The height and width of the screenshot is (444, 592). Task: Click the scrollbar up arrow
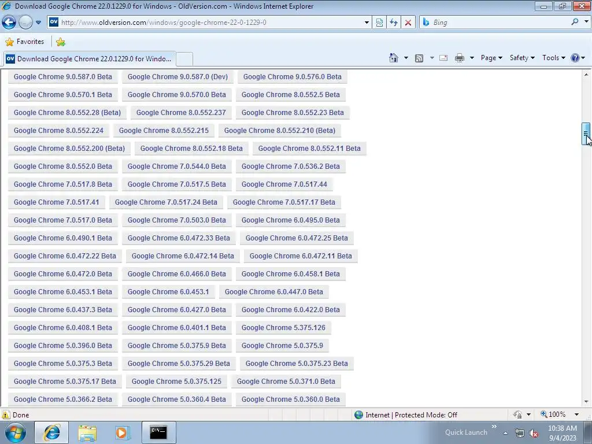tap(586, 75)
